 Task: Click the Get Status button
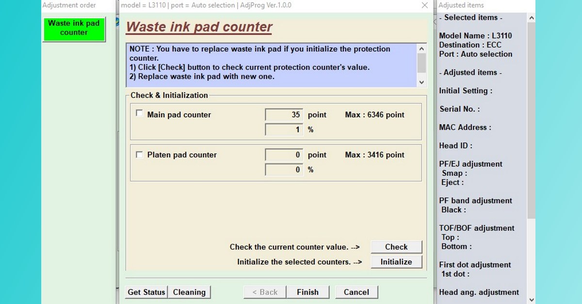[146, 292]
